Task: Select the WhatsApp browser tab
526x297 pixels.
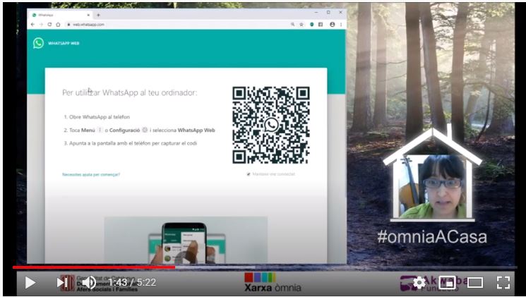Action: point(60,15)
